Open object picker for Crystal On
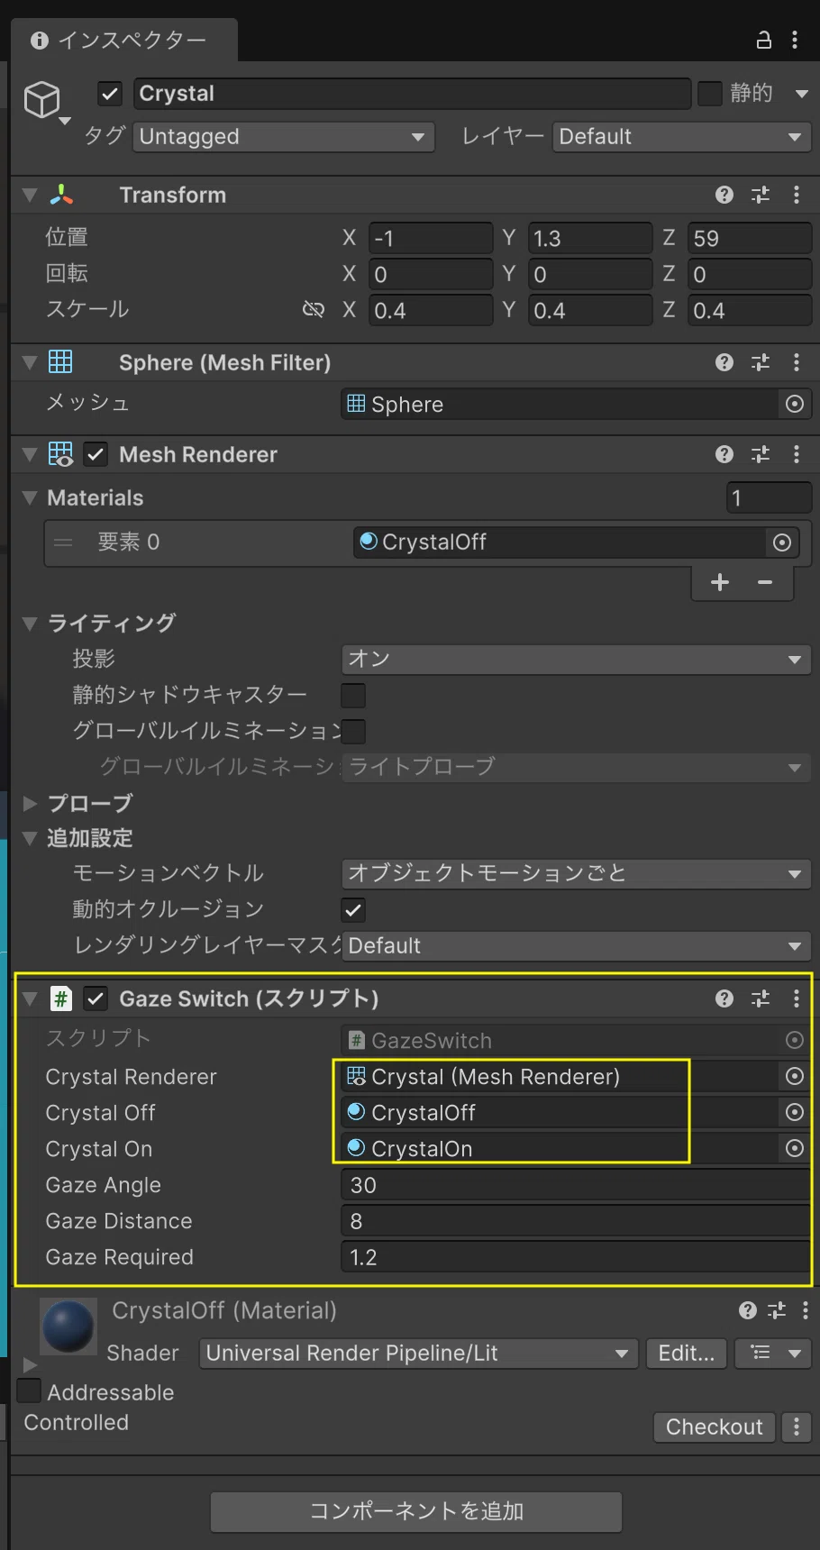Image resolution: width=820 pixels, height=1550 pixels. click(x=794, y=1148)
